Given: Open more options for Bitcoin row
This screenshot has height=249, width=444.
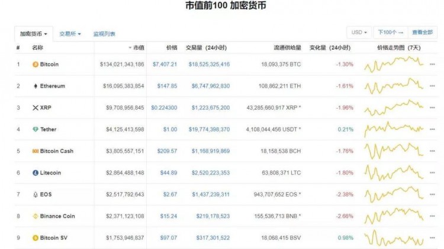Looking at the screenshot, I should (x=432, y=64).
